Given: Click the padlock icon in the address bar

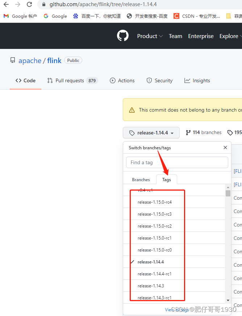Looking at the screenshot, I should coord(44,4).
